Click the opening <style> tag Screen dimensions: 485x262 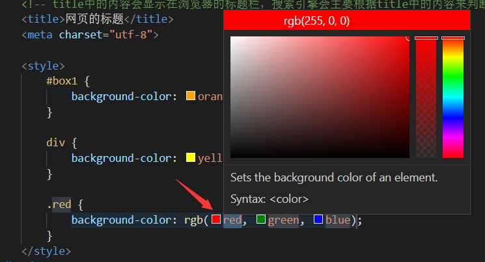43,66
